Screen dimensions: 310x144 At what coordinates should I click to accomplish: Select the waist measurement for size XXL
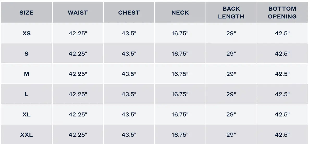[x=78, y=135]
